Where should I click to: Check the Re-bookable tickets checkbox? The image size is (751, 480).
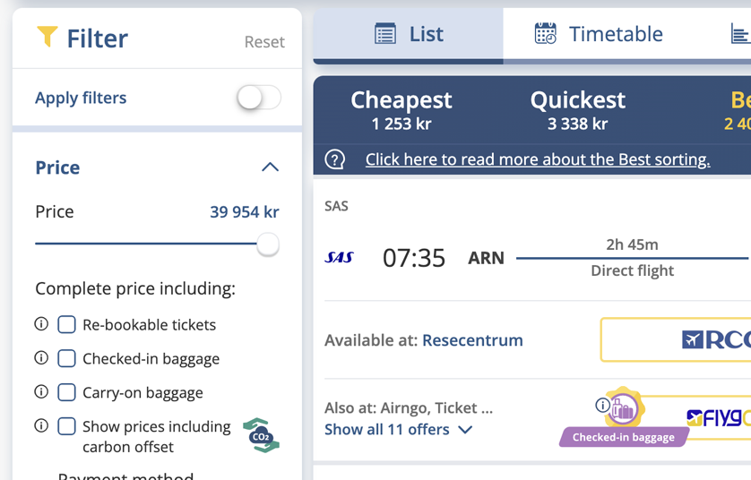tap(67, 324)
